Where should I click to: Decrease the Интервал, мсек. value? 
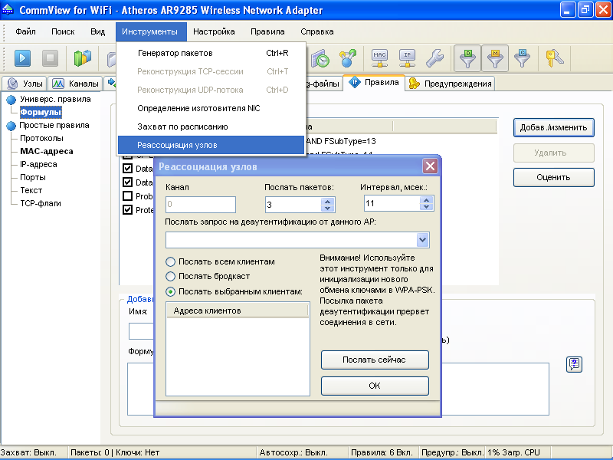pyautogui.click(x=427, y=207)
